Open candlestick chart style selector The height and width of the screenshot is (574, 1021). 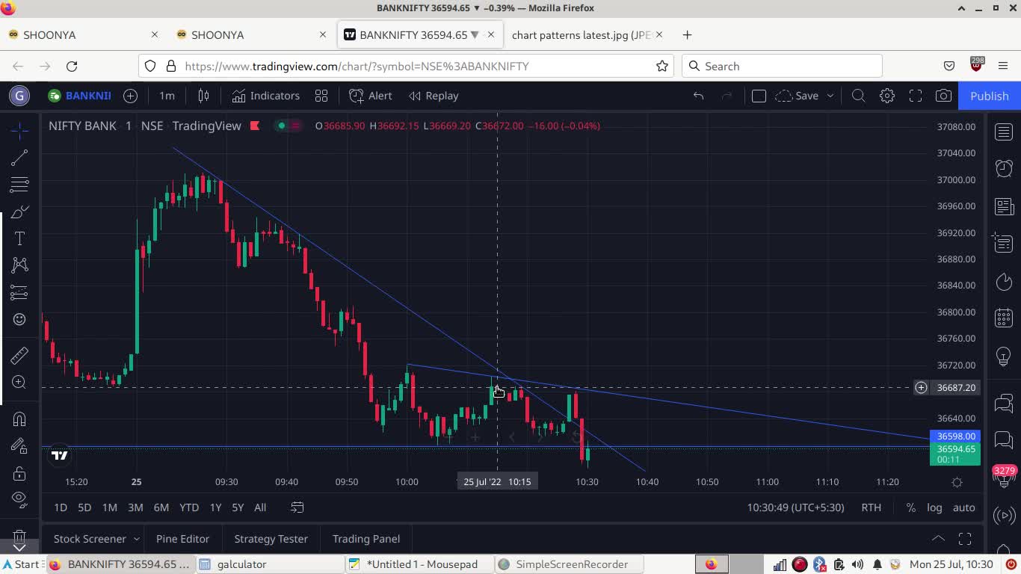coord(203,96)
